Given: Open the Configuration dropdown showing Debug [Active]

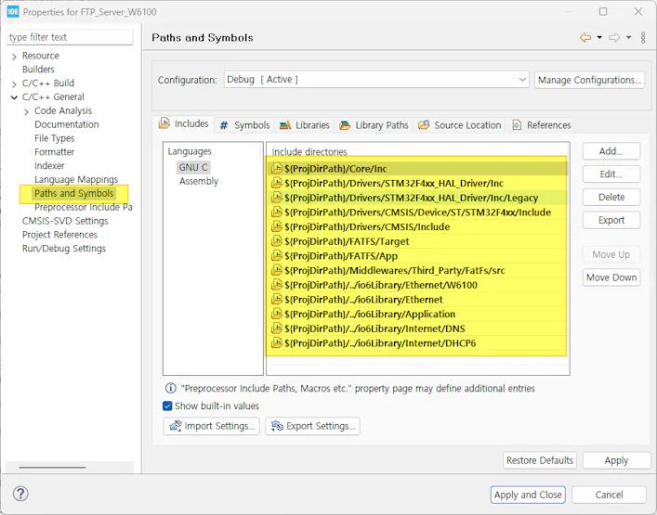Looking at the screenshot, I should pos(376,80).
